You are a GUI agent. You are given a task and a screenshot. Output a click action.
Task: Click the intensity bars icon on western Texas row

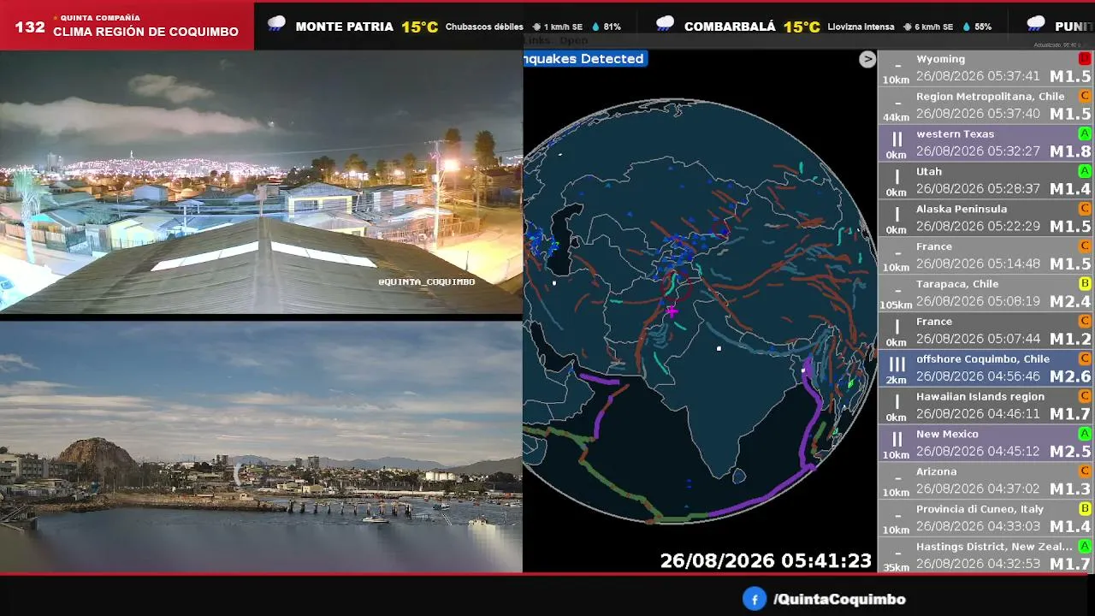tap(897, 139)
